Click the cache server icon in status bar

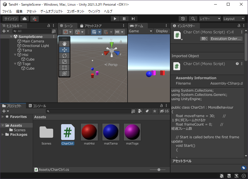click(x=229, y=176)
